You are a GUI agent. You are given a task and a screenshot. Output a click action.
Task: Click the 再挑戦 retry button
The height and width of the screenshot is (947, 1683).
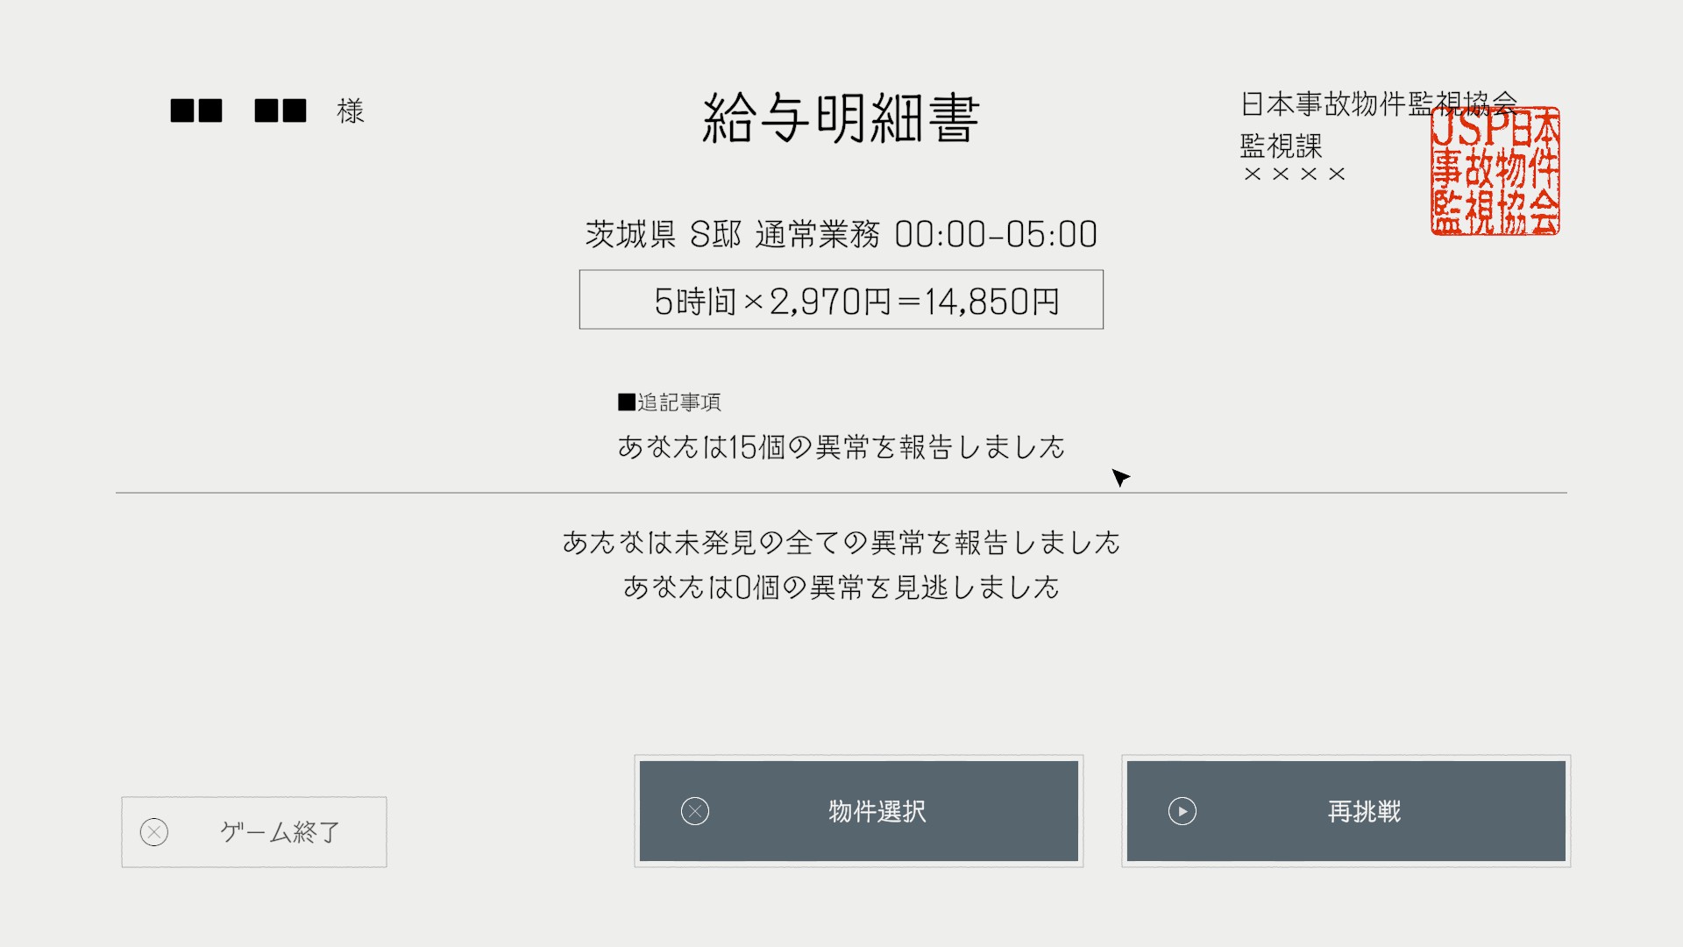pos(1346,811)
